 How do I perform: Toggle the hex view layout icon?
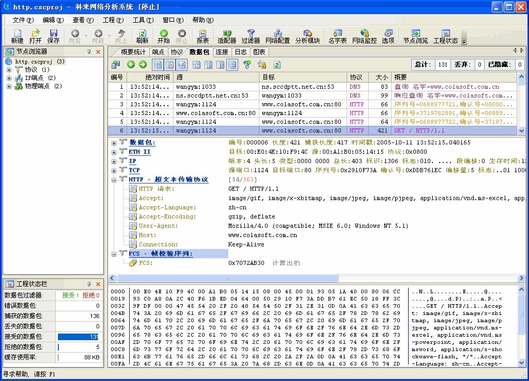click(x=181, y=65)
